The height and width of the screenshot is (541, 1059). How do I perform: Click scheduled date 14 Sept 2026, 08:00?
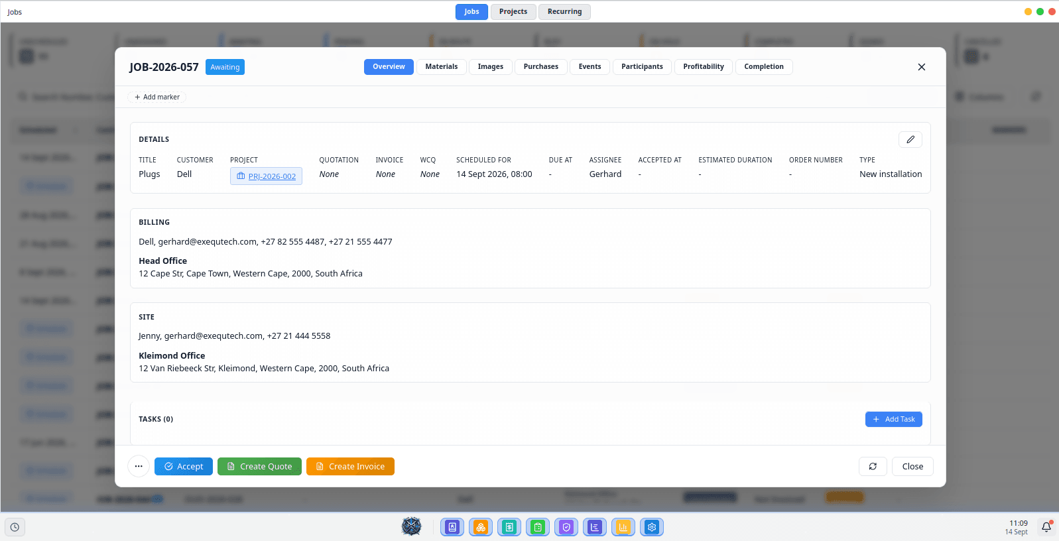click(x=494, y=174)
